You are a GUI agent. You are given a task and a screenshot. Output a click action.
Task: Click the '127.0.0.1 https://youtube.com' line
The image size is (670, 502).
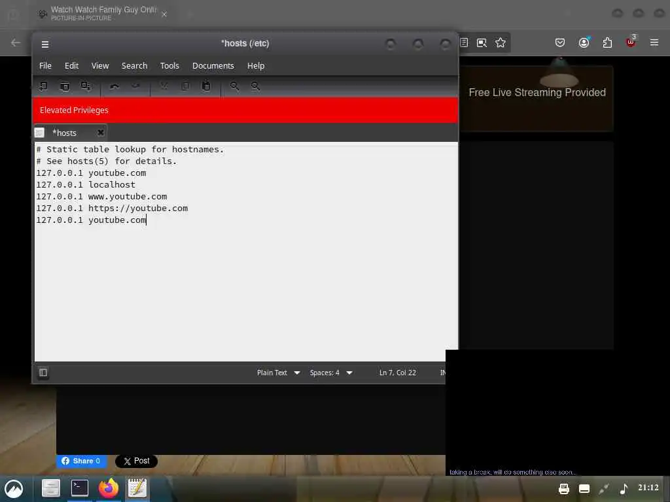pyautogui.click(x=112, y=209)
